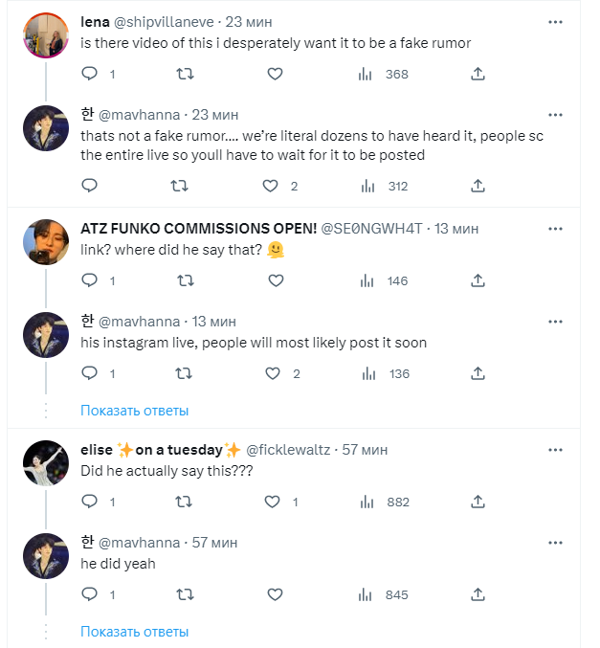Viewport: 600px width, 648px height.
Task: Open ATZ FUNKO COMMISSIONS OPEN! profile name
Action: point(195,228)
